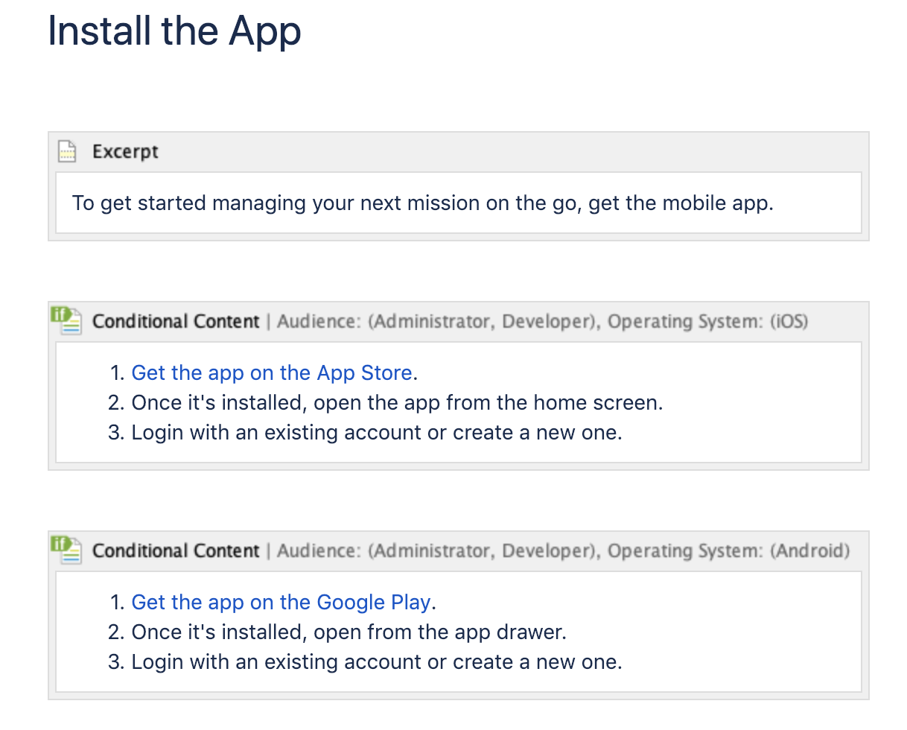
Task: Click the Android Conditional Content macro icon
Action: (66, 550)
